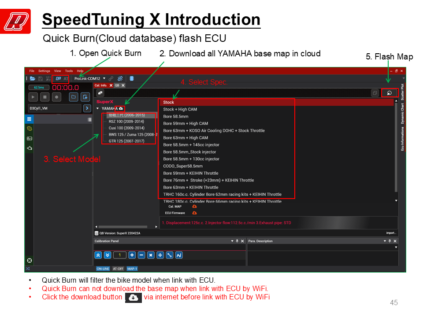Click the spec list scroll down arrow
Viewport: 423px width, 317px height.
point(396,201)
